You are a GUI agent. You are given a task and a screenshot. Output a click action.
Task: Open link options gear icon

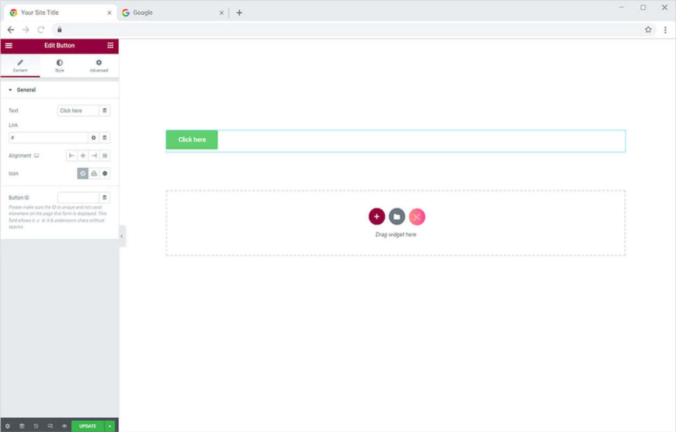(x=94, y=138)
